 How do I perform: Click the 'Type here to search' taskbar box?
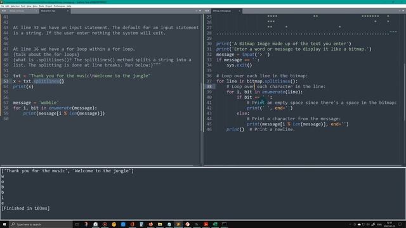tap(41, 224)
